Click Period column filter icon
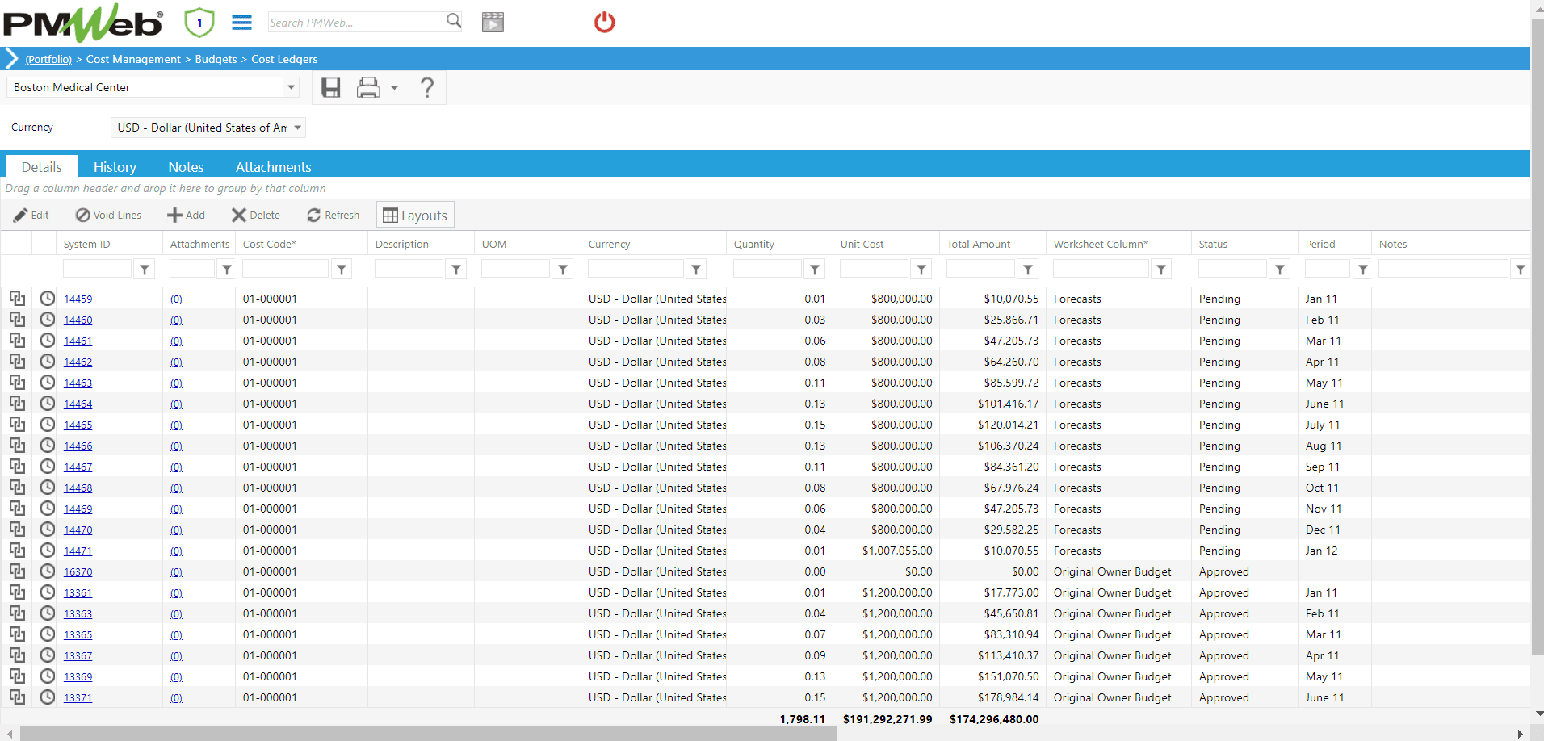This screenshot has height=741, width=1544. click(x=1363, y=270)
